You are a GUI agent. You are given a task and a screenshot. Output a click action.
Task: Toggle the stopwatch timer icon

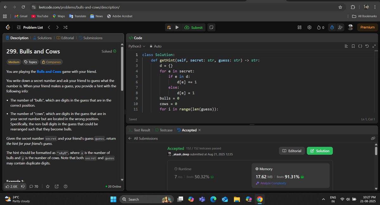(332, 28)
